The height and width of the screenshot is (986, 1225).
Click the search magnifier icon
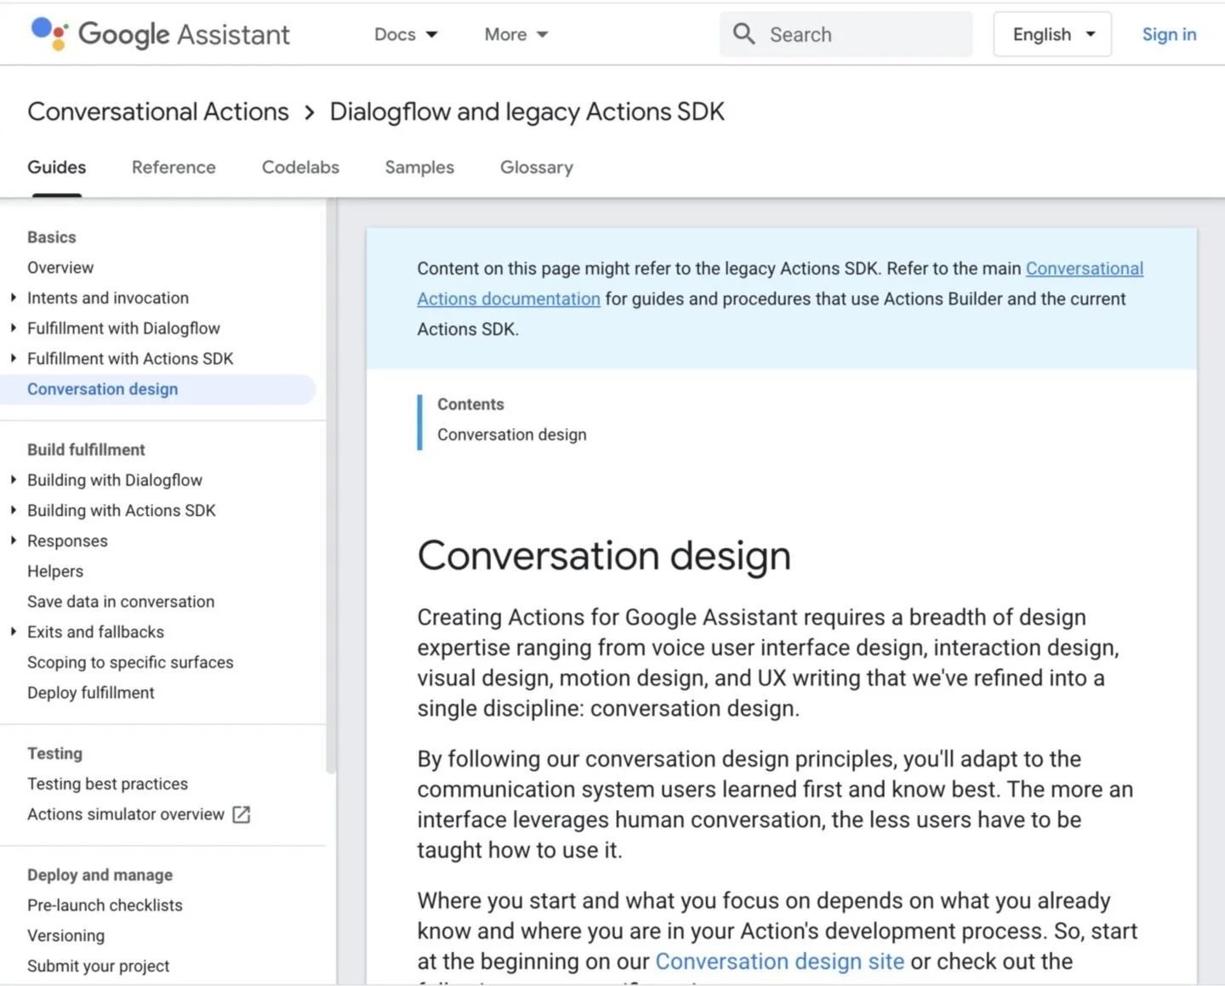(x=744, y=34)
